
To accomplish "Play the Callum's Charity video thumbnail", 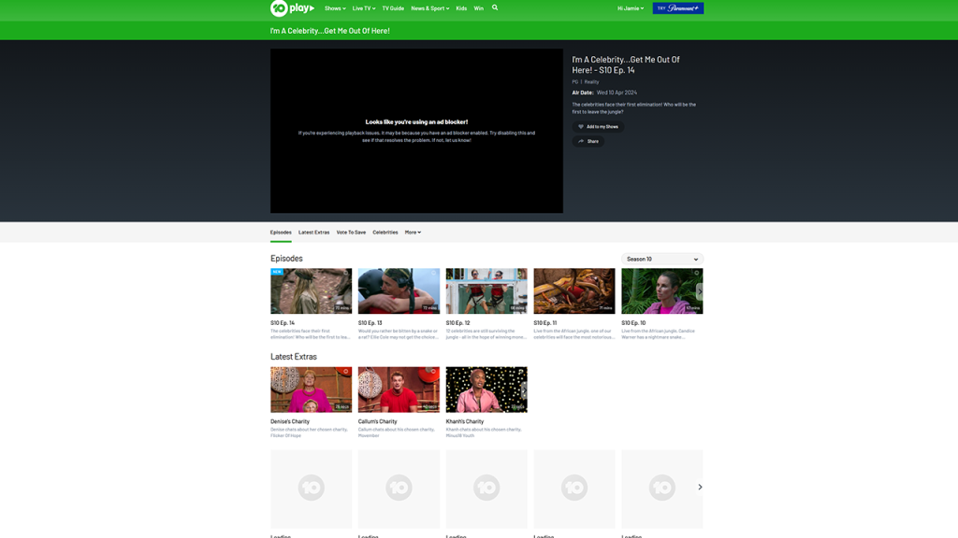I will point(399,389).
